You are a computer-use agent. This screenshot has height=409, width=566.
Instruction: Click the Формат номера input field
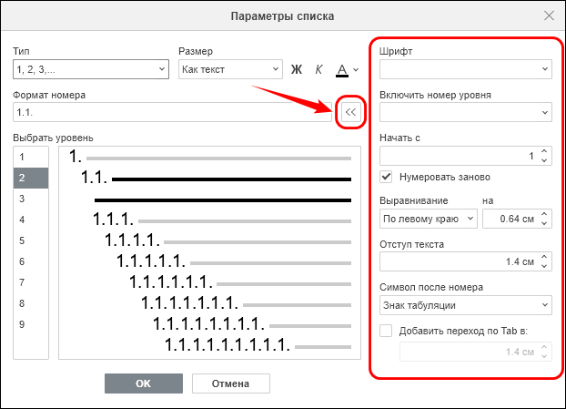pos(172,112)
